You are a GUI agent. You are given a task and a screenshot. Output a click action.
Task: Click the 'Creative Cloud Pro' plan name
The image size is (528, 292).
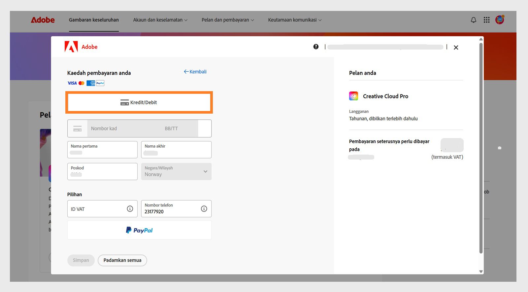tap(385, 96)
